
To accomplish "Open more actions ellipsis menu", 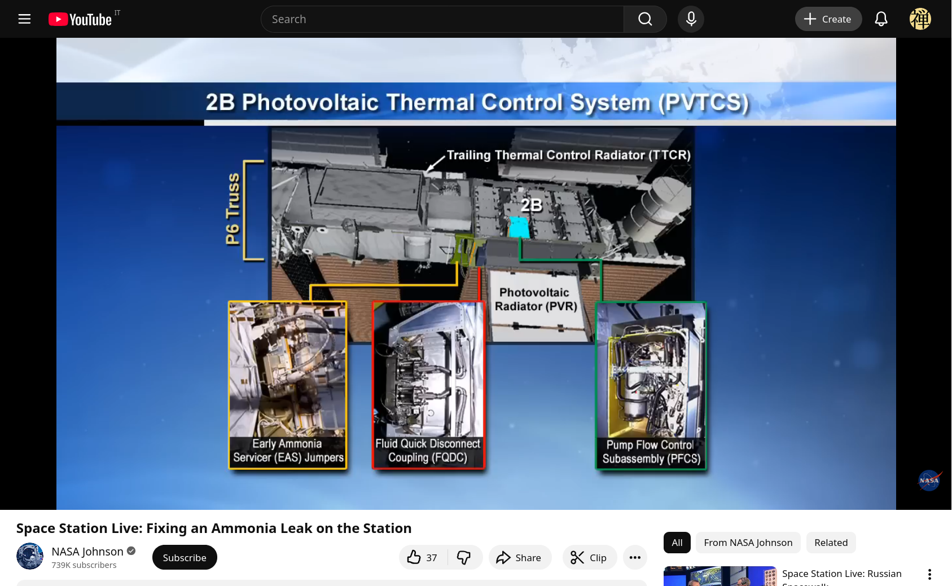I will 635,557.
